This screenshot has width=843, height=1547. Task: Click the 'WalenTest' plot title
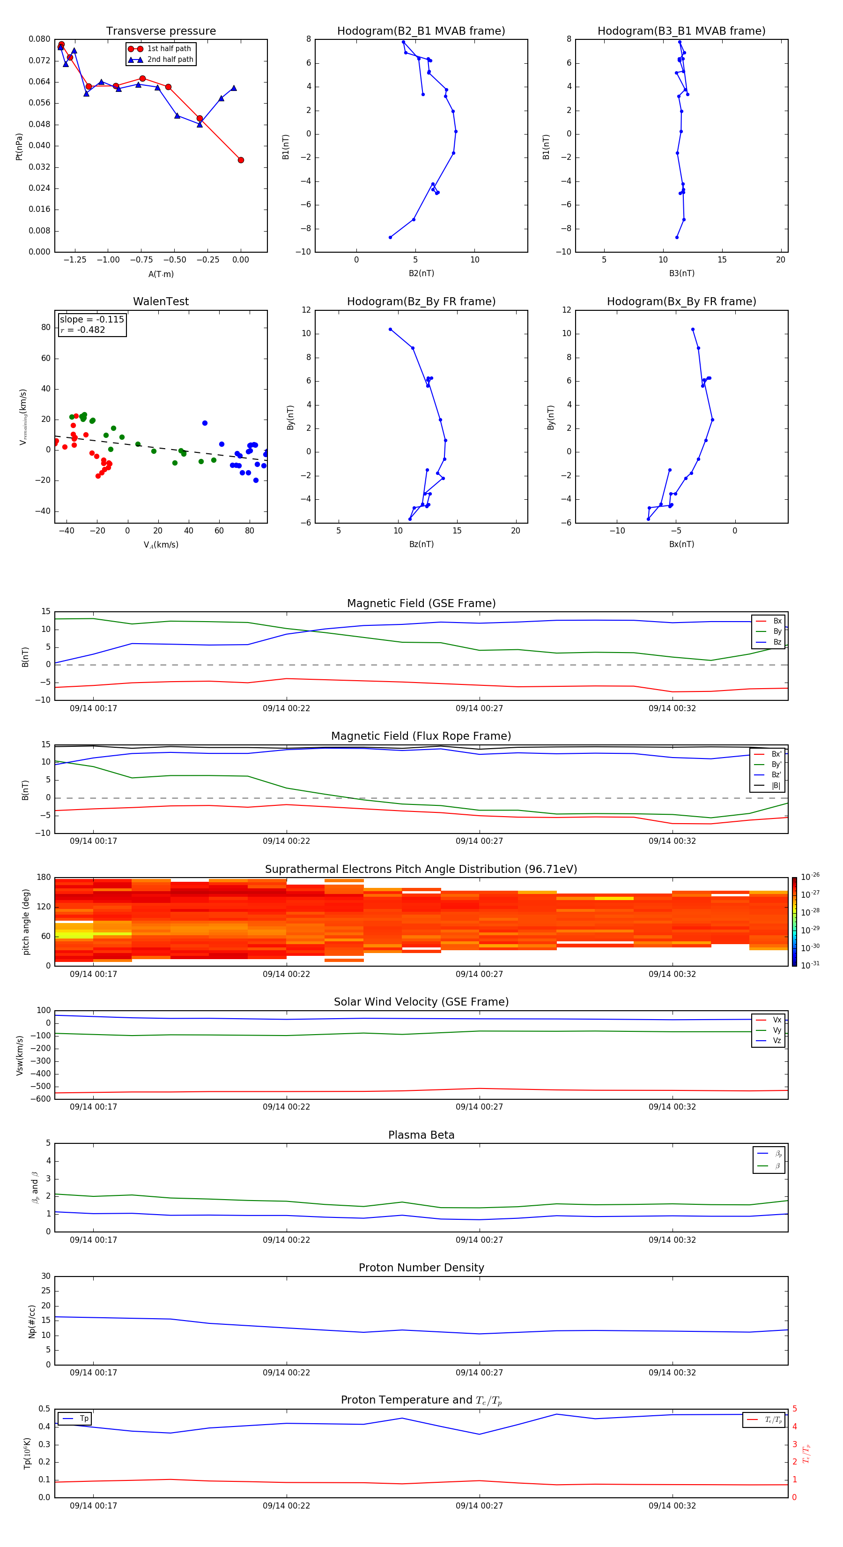(161, 301)
